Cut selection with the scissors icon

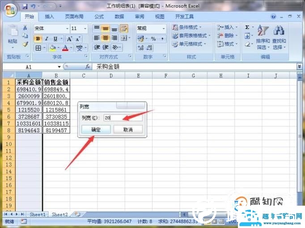pos(25,27)
